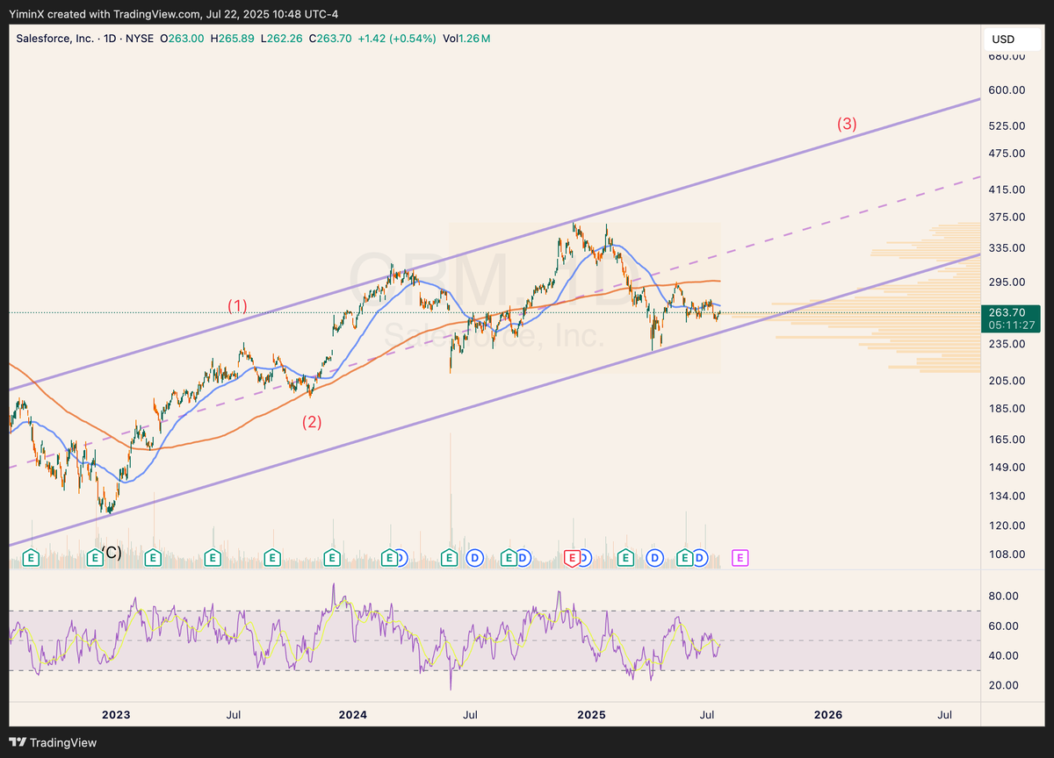
Task: Click the 2023 label on the time axis
Action: [116, 715]
